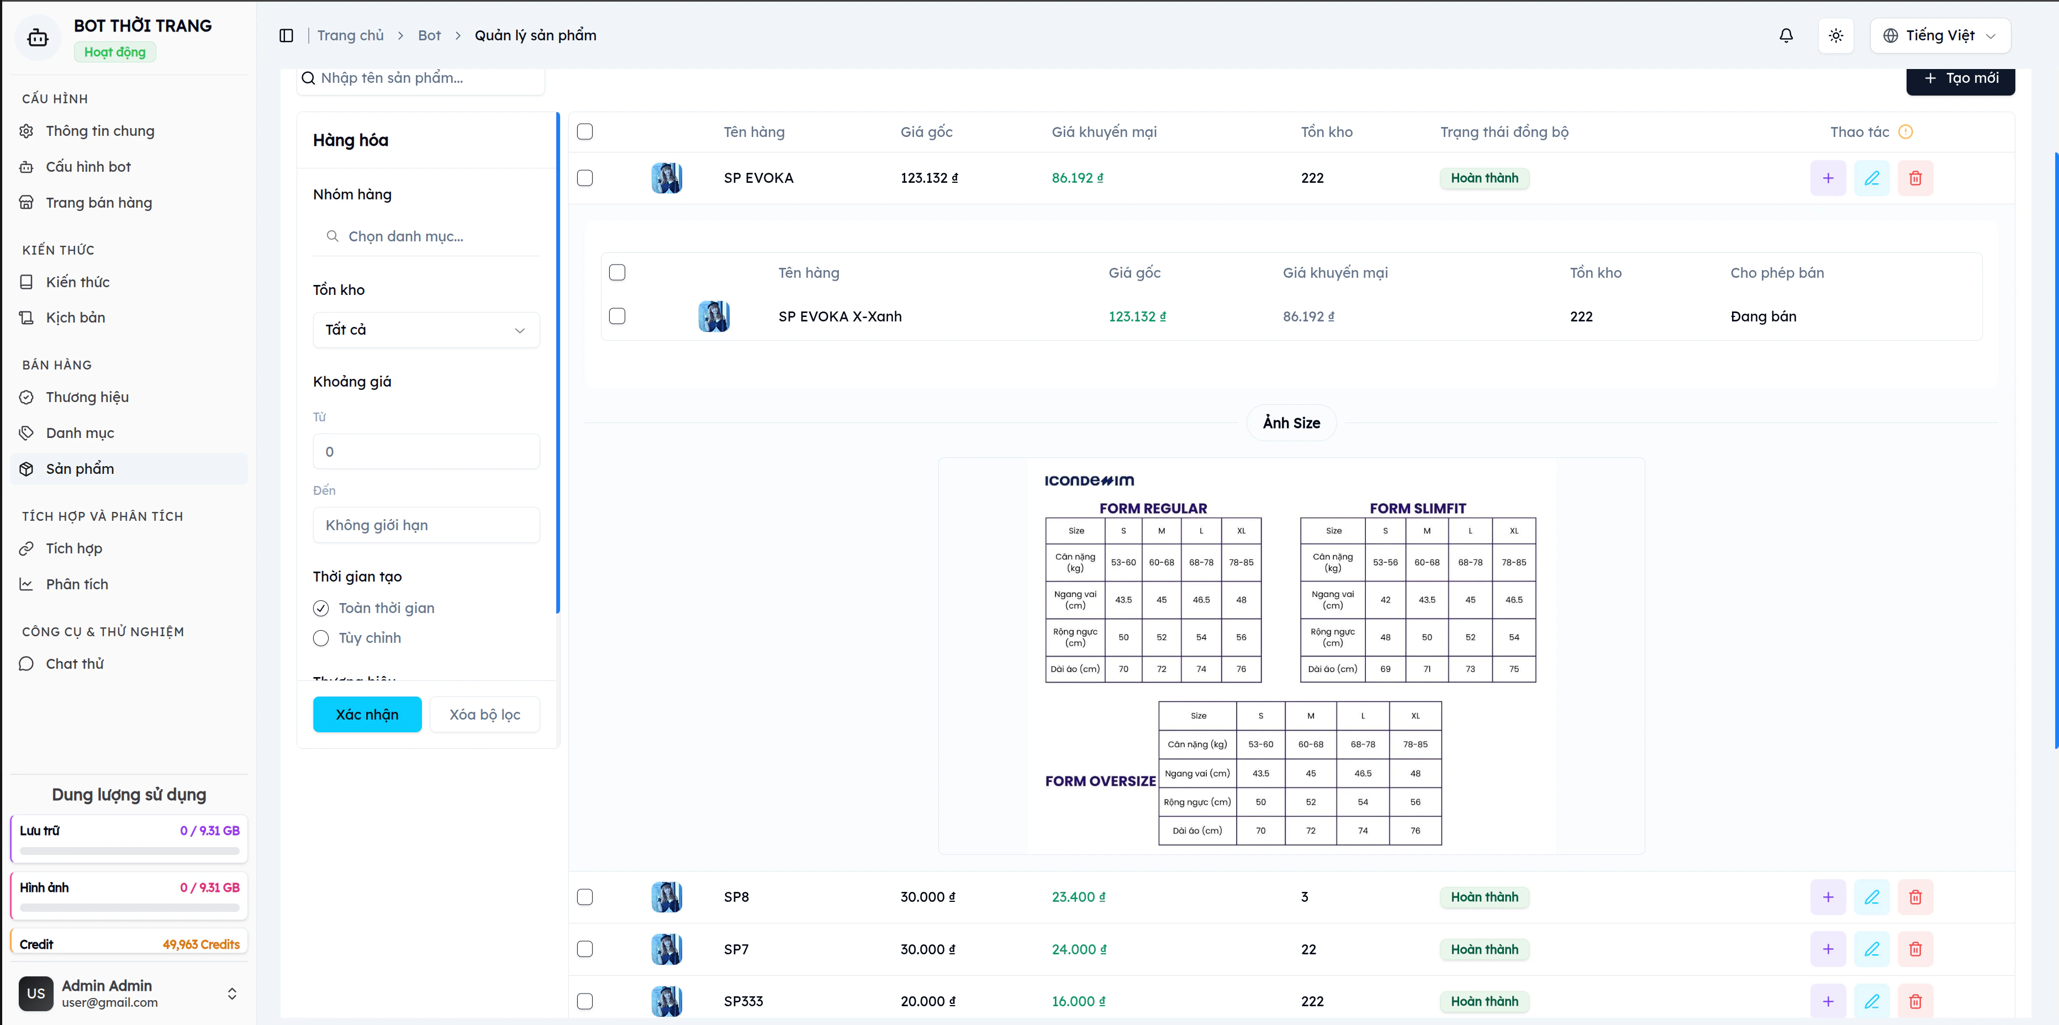Expand the Tồn kho Tất cả dropdown
Screen dimensions: 2059x1025
pos(426,329)
